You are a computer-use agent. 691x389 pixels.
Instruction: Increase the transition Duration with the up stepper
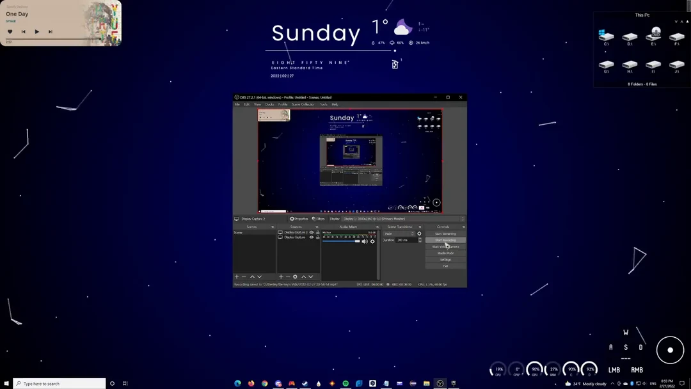[x=420, y=239]
